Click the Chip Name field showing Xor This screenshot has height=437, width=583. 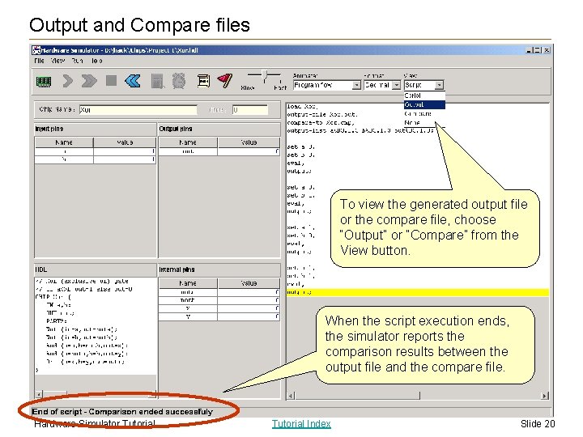pos(138,109)
